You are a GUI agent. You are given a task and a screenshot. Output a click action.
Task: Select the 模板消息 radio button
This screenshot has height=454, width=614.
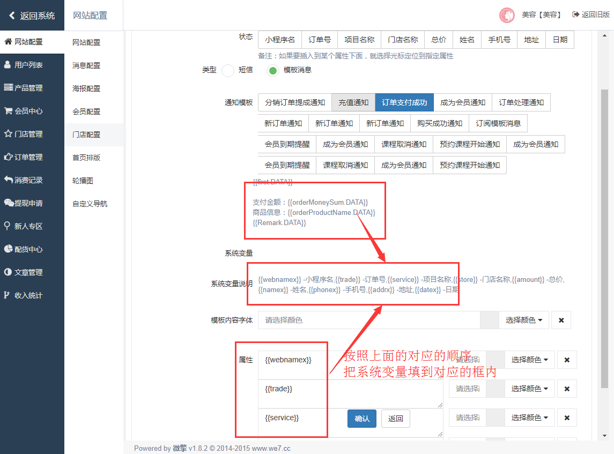(x=273, y=70)
